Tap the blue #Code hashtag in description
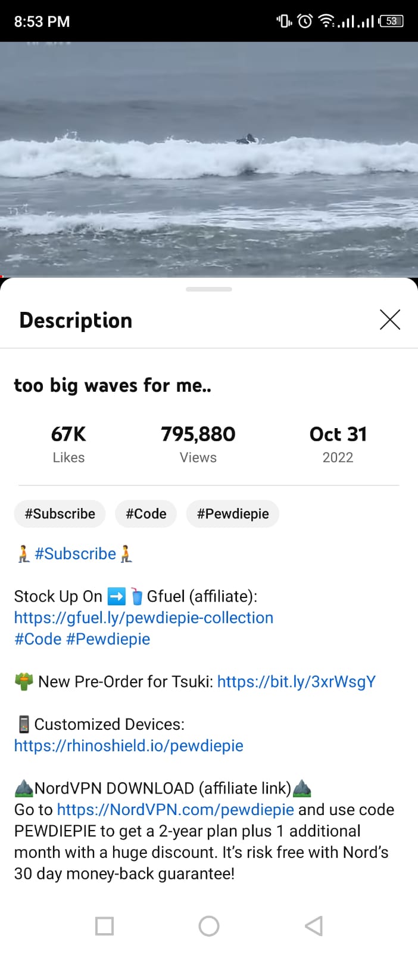This screenshot has height=954, width=418. (x=38, y=639)
